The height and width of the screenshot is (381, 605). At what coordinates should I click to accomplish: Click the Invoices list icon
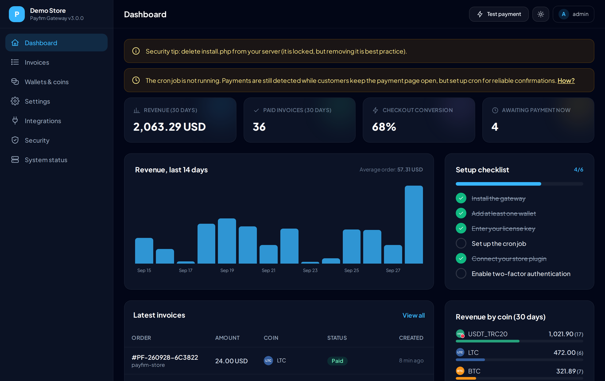pyautogui.click(x=15, y=62)
